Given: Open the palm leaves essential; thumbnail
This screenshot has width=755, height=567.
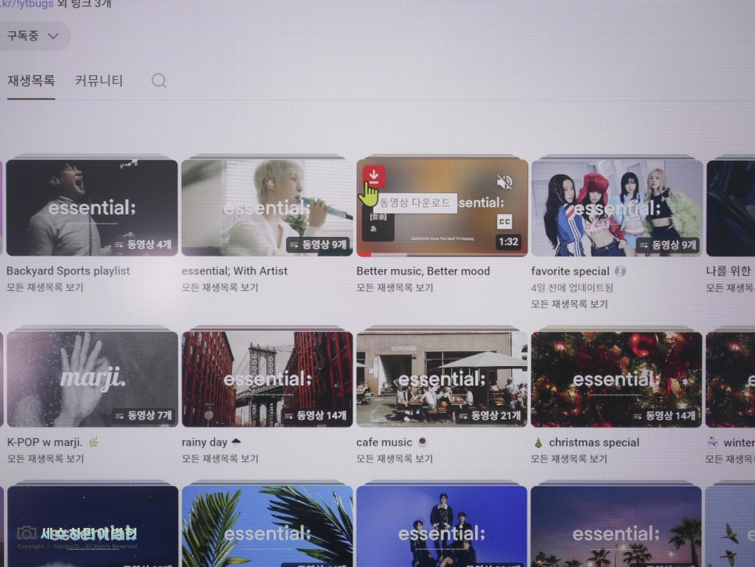Looking at the screenshot, I should 267,526.
